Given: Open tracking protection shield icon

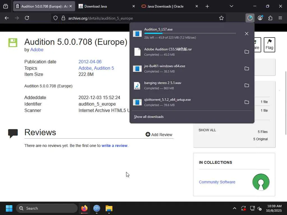Looking at the screenshot, I should [x=55, y=18].
